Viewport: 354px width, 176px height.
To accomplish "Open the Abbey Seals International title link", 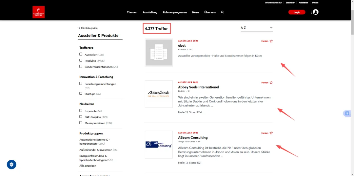I will tap(198, 87).
